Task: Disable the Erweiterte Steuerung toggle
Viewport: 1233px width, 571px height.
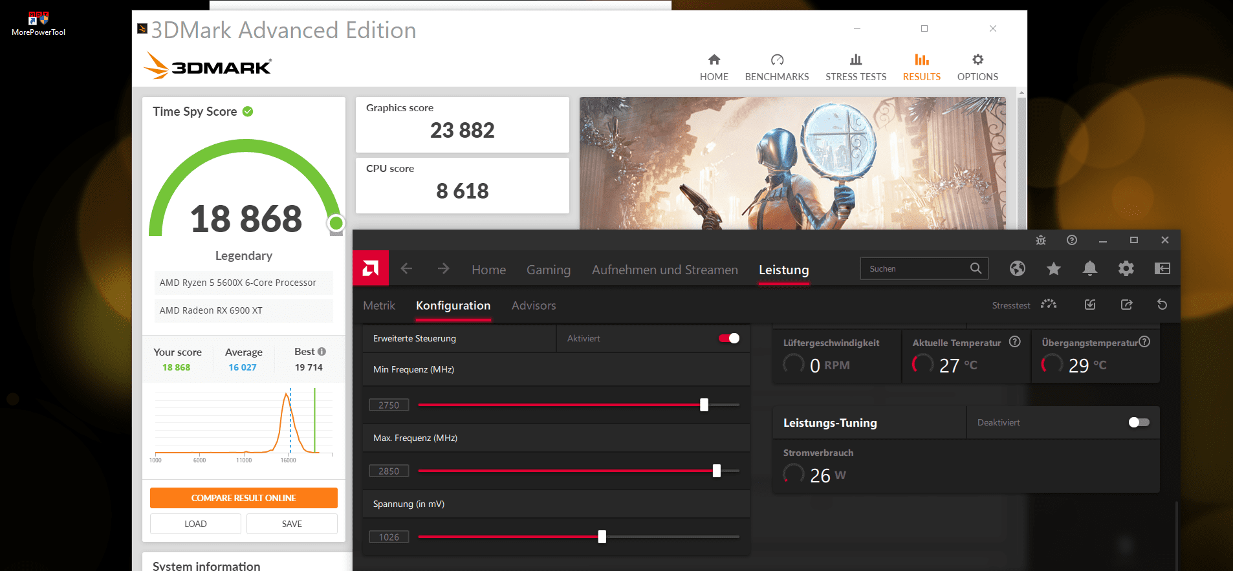Action: (729, 338)
